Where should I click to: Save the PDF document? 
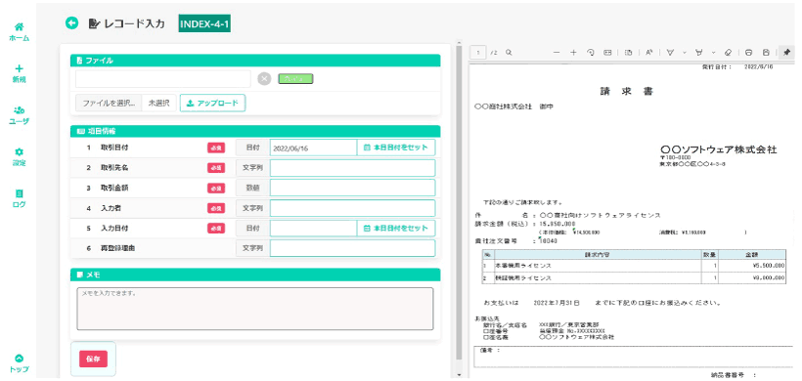(x=766, y=52)
